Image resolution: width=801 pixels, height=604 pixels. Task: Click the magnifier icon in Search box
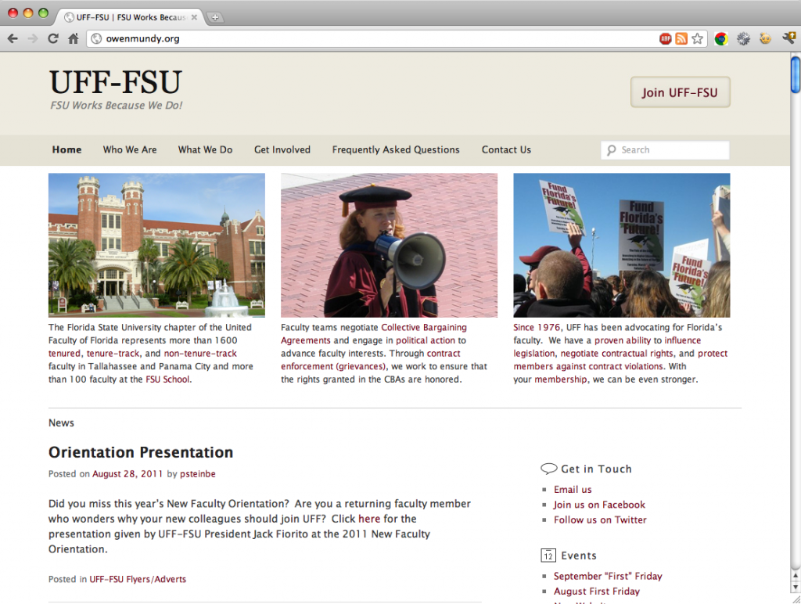click(612, 150)
